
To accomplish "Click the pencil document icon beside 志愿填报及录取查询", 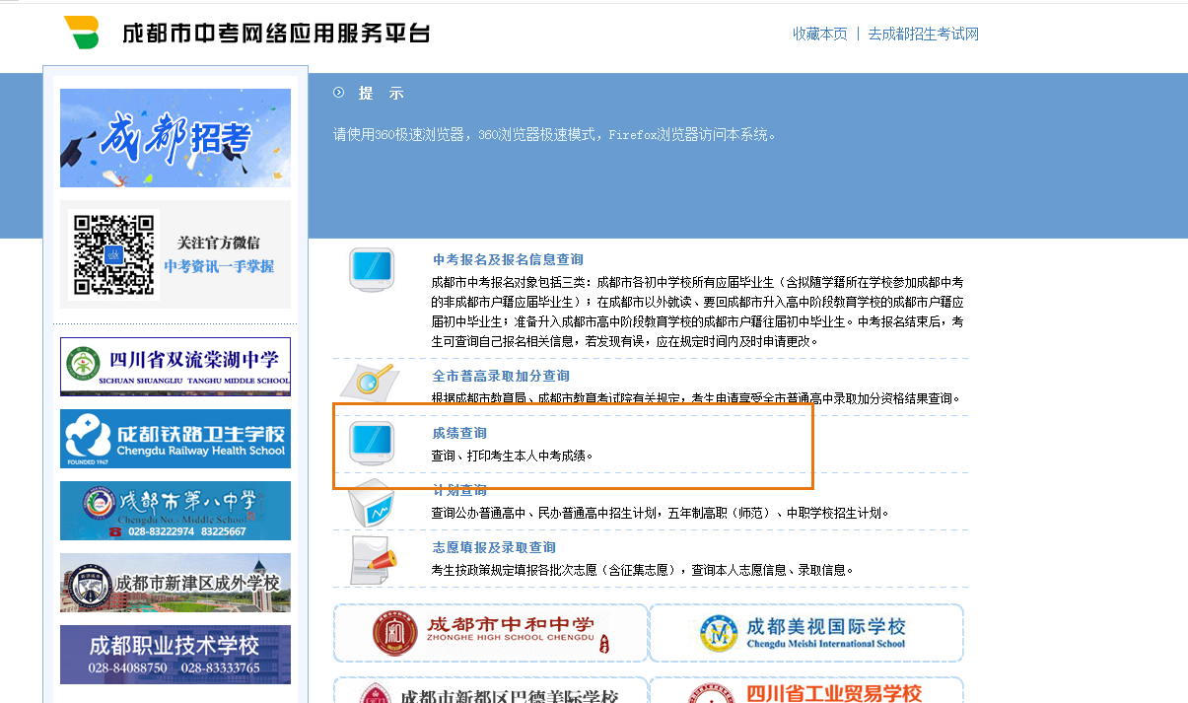I will point(372,559).
